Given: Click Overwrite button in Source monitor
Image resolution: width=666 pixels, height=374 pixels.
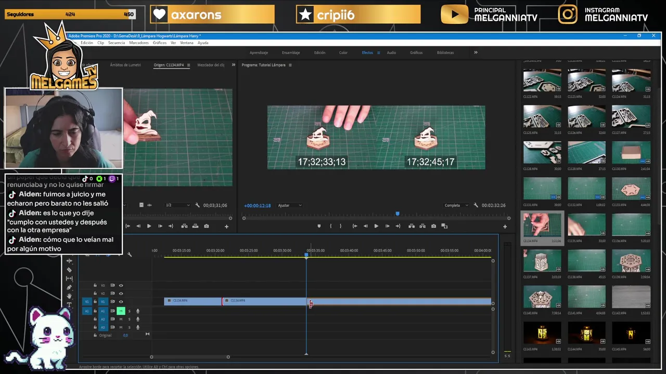Looking at the screenshot, I should (195, 226).
